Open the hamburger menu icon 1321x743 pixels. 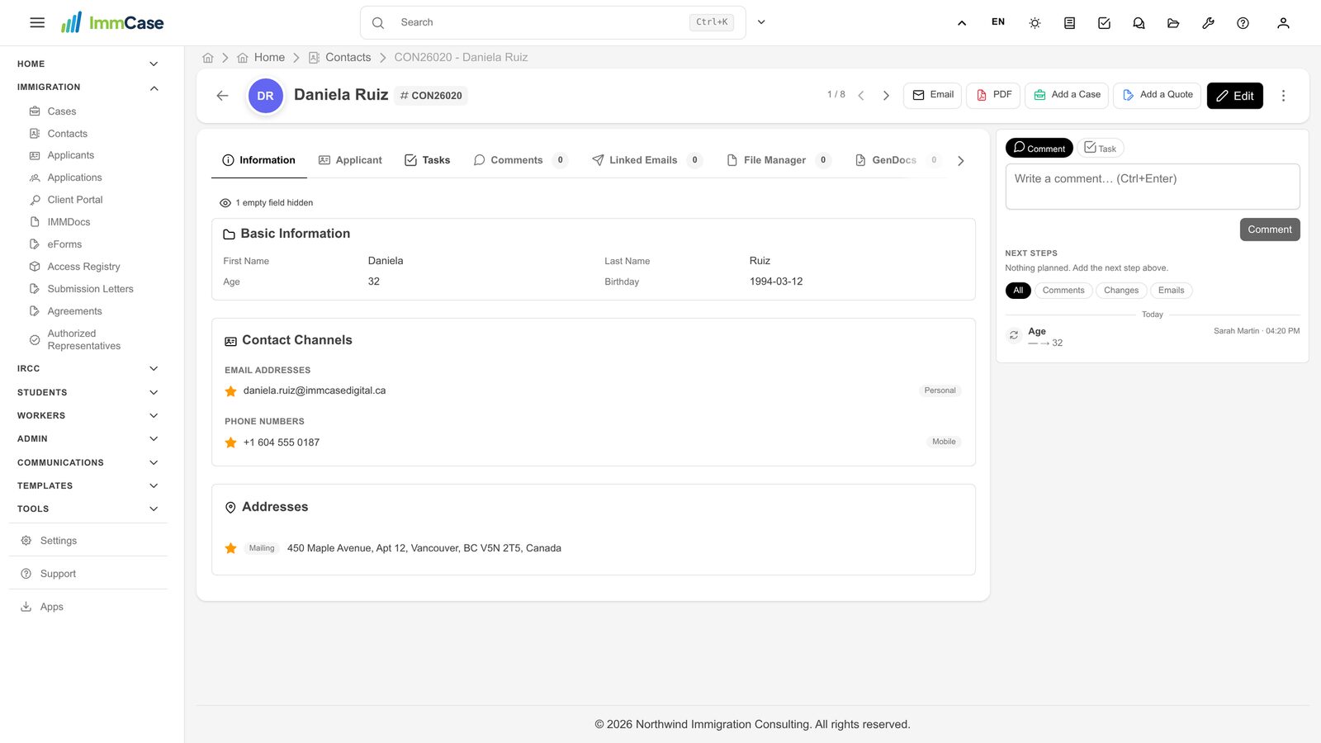[x=37, y=22]
